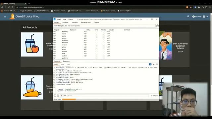Open the Apple Juice product image
This screenshot has width=212, height=119.
tap(32, 44)
